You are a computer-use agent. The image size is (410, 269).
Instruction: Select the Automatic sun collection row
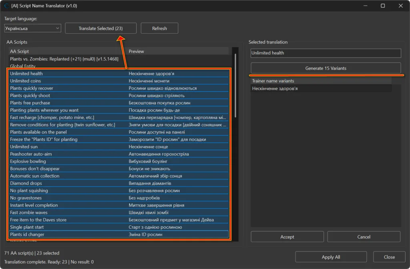[x=119, y=176]
